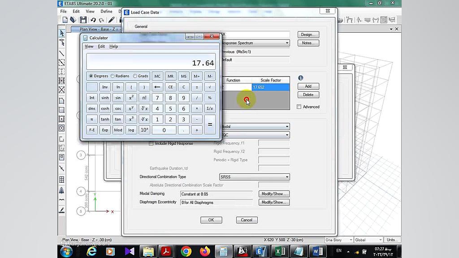Screen dimensions: 459x258
Task: Select the Grads radio button
Action: pos(135,76)
